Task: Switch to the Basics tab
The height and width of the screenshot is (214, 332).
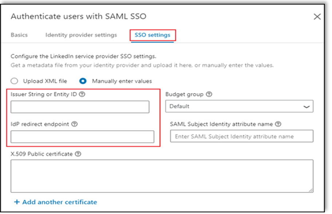Action: (19, 35)
